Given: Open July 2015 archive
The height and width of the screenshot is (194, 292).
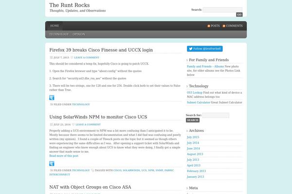Looking at the screenshot, I should coord(193,137).
